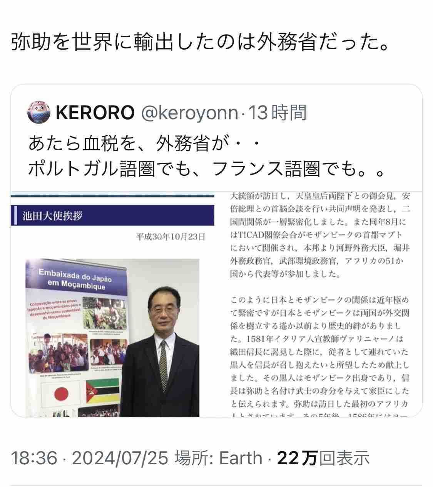This screenshot has width=433, height=487.
Task: View the 22万回表示 view count
Action: (x=323, y=458)
